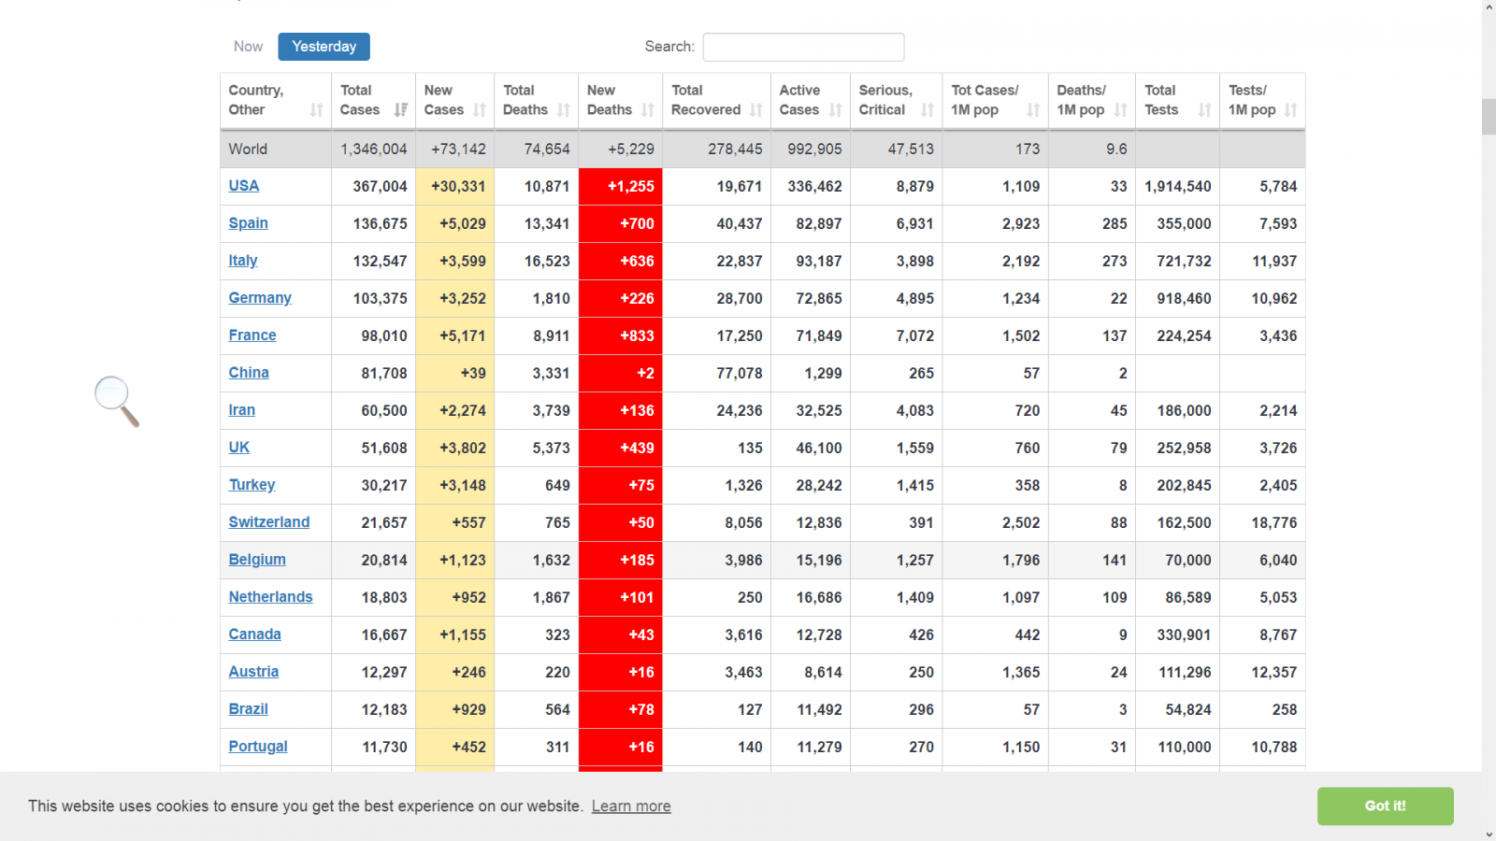The width and height of the screenshot is (1496, 841).
Task: Select Iran total tests 186,000 cell
Action: coord(1178,411)
